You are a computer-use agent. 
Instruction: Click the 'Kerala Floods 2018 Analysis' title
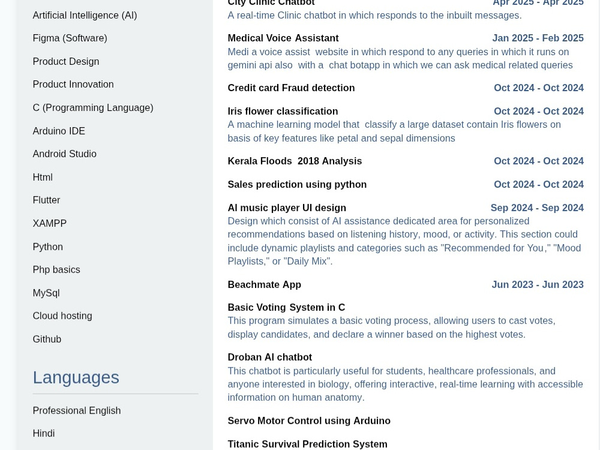[295, 161]
